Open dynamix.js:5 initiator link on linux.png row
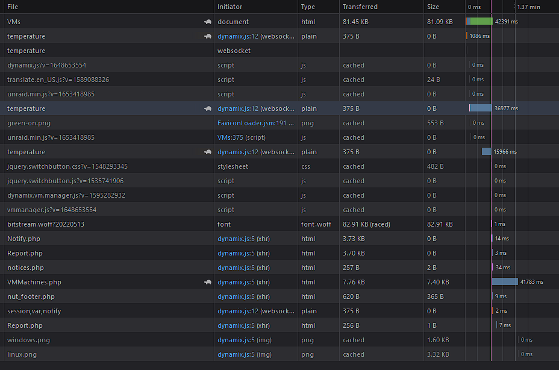 click(x=236, y=355)
